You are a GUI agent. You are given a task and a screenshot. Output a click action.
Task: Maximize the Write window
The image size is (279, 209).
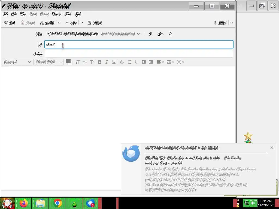coord(212,6)
